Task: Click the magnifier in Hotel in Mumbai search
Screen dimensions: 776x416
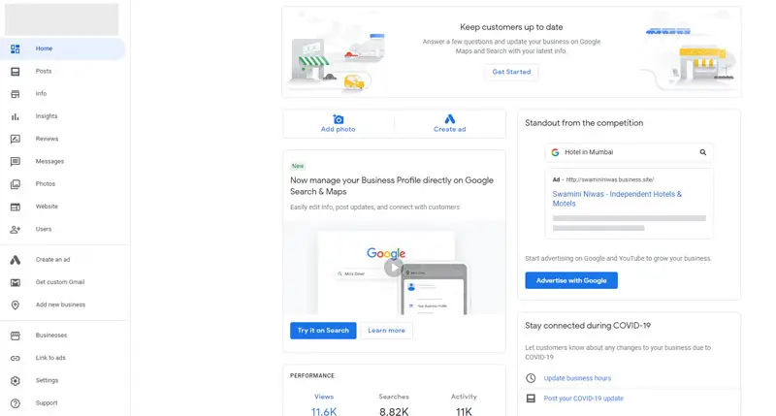Action: click(702, 152)
